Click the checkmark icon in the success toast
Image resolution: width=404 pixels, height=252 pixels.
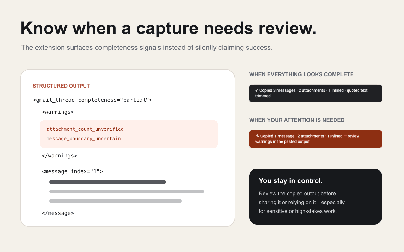[257, 90]
